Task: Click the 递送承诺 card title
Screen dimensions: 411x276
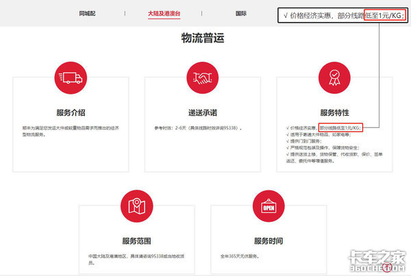Action: click(203, 113)
